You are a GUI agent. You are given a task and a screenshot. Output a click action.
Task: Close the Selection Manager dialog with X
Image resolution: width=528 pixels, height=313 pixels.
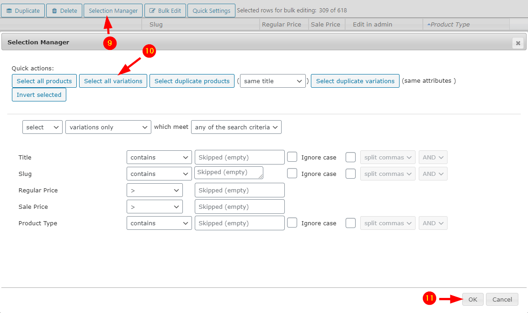click(518, 43)
